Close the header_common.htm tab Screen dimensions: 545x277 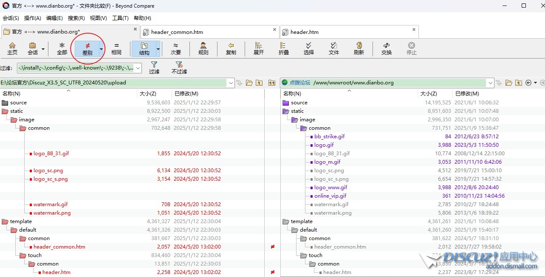[274, 30]
